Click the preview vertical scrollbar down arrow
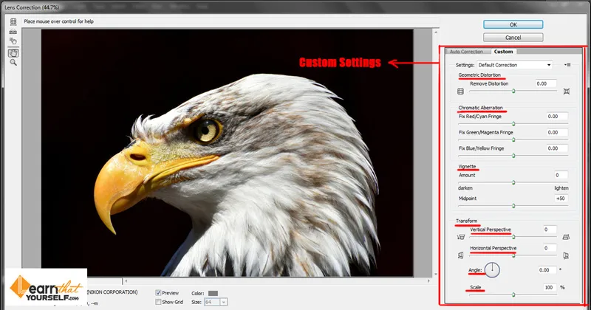The height and width of the screenshot is (310, 591). click(436, 274)
